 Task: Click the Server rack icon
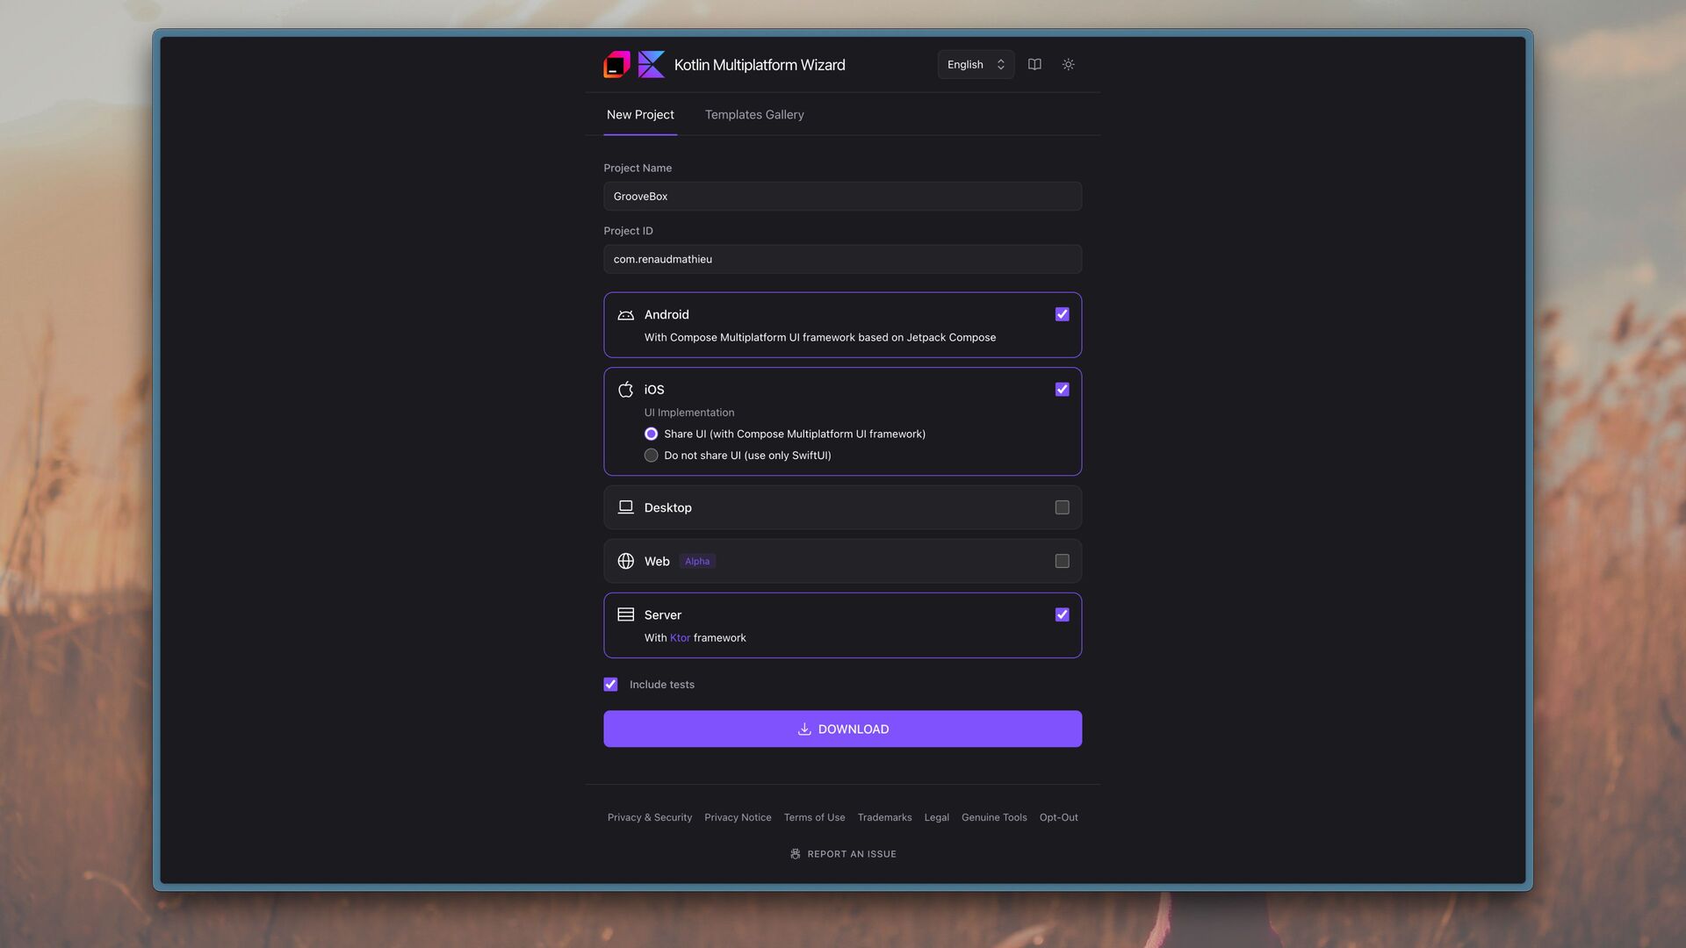625,615
